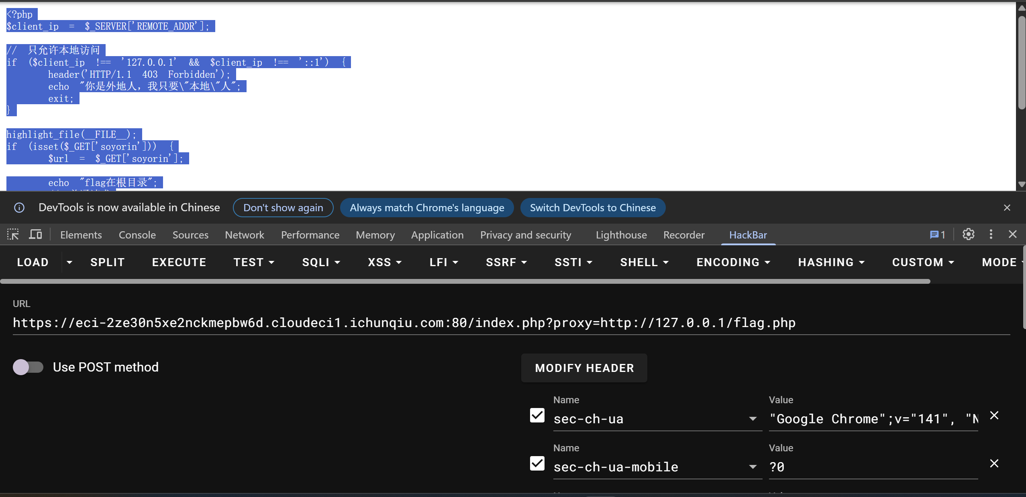Expand the SQLI dropdown menu
Screen dimensions: 1026x497
(321, 262)
